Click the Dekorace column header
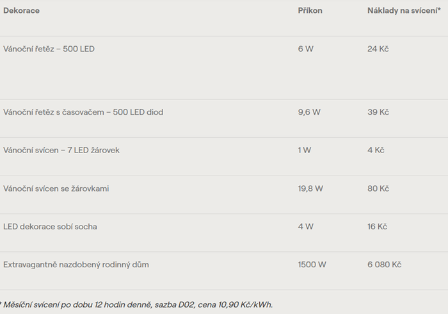448x314 pixels. (21, 11)
